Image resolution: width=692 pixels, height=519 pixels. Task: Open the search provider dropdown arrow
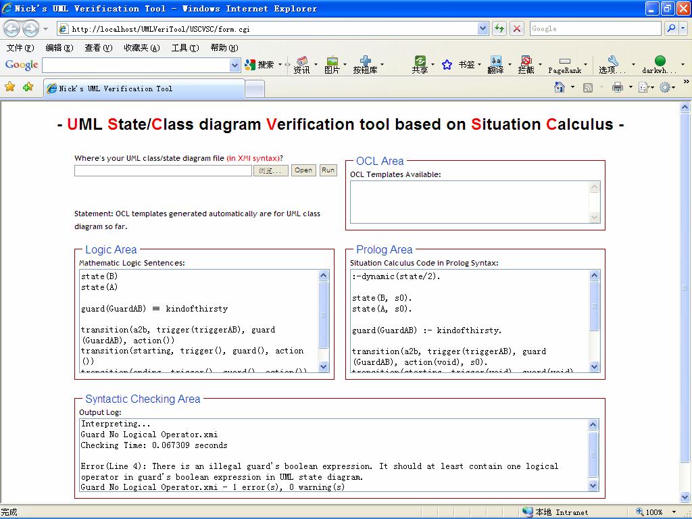(x=683, y=28)
